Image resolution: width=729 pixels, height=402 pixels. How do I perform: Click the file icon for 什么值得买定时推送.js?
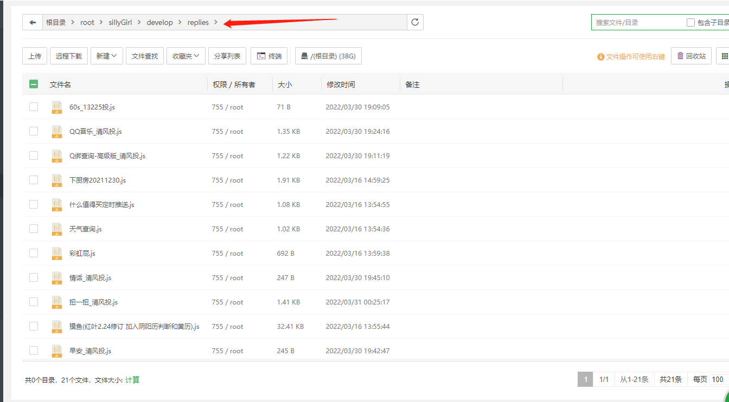(x=57, y=205)
